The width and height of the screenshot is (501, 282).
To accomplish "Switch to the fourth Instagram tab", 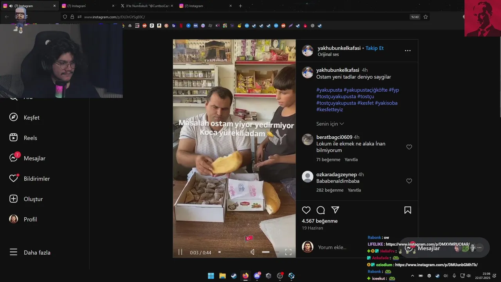I will pos(205,6).
